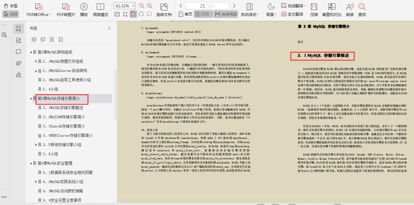Go to bookmark 4.1数据库系统安全相关因素

(x=67, y=172)
